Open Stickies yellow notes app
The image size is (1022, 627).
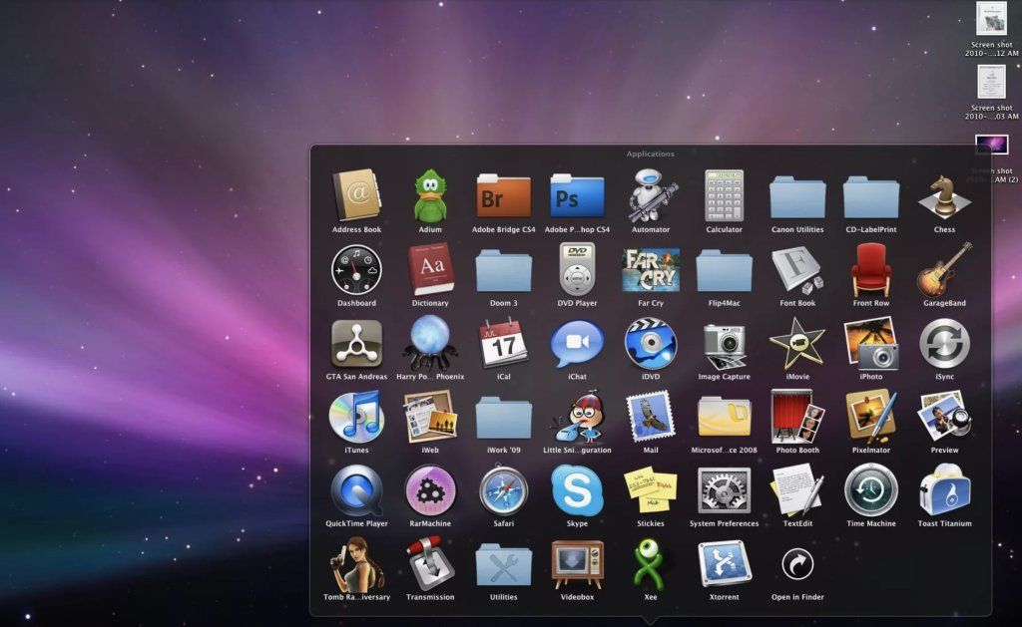651,490
